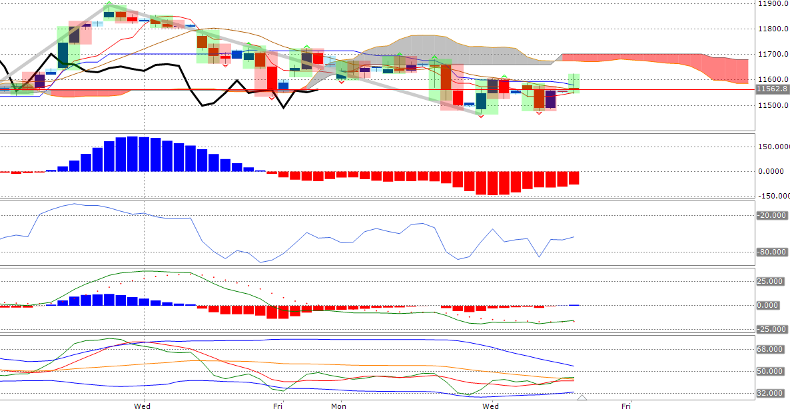Click red down-fractal arrow at the zigzag's lowest point
Viewport: 790px width, 411px height.
[482, 117]
